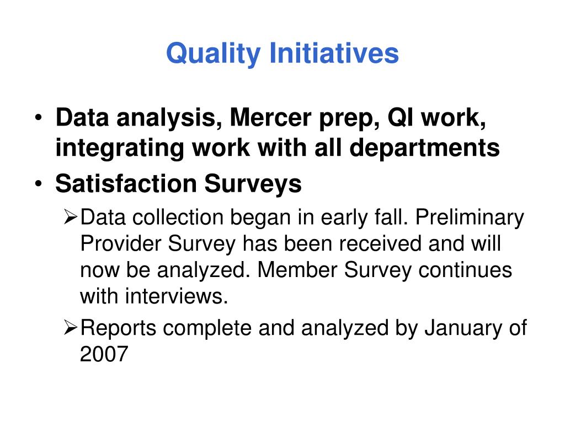The width and height of the screenshot is (565, 423).
Task: Click 'QI work,' in the first bullet
Action: [437, 118]
